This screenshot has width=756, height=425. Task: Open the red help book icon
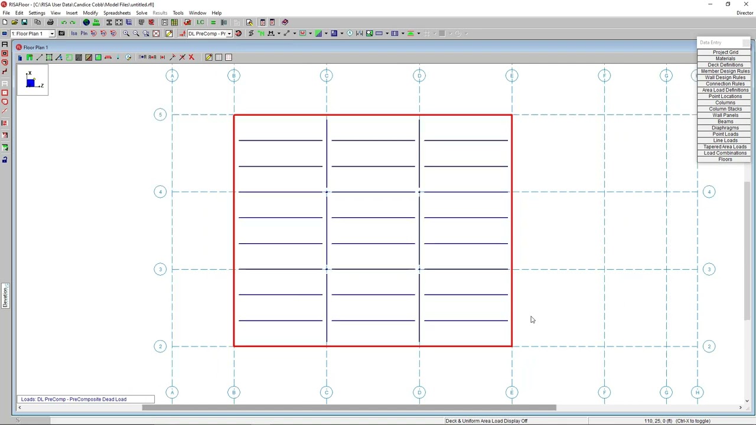pos(285,22)
